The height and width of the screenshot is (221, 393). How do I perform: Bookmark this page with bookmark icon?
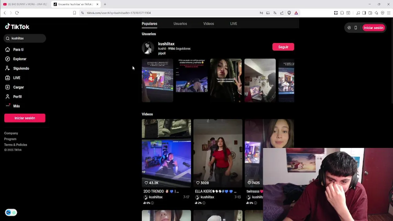(74, 13)
